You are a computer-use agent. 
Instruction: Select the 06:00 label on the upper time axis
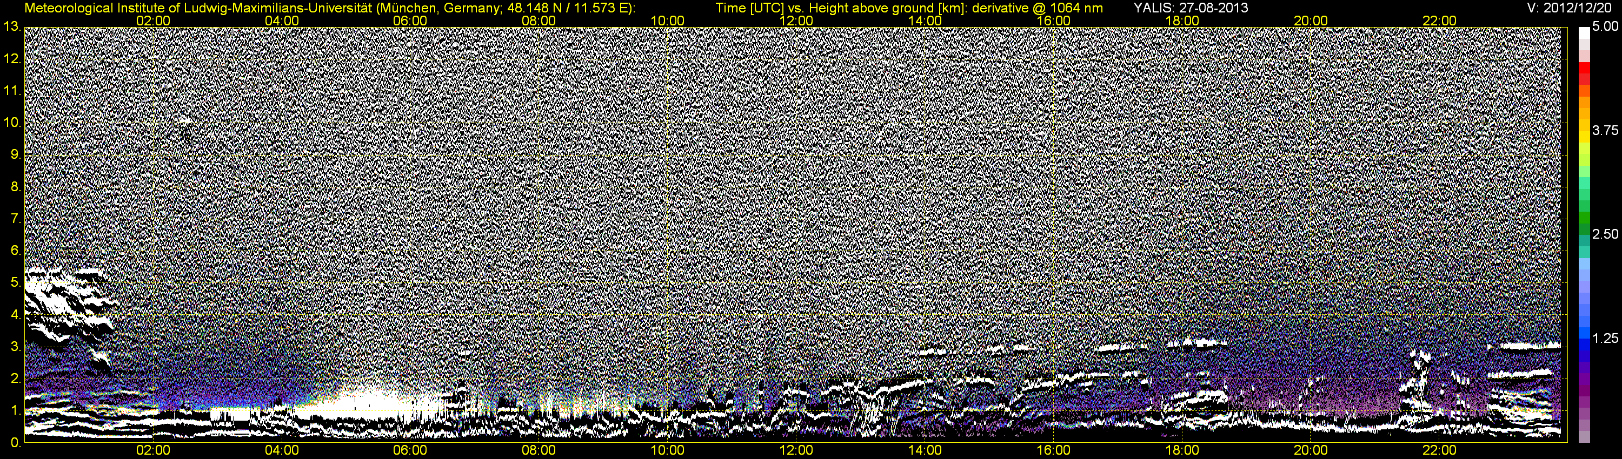pos(410,21)
